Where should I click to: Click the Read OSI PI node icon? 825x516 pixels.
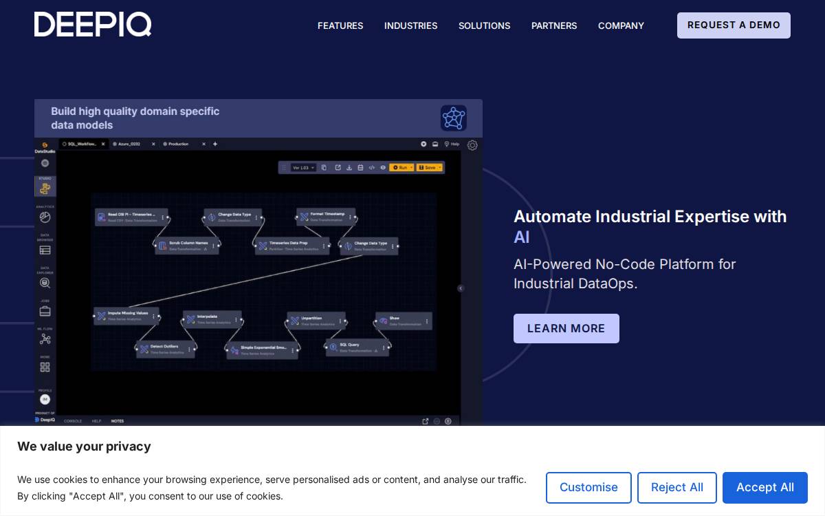coord(102,217)
